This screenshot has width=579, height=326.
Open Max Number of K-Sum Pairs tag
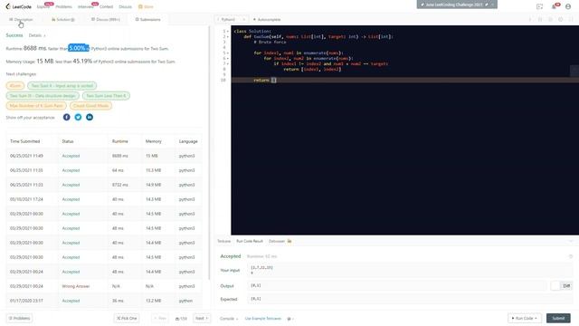coord(36,106)
